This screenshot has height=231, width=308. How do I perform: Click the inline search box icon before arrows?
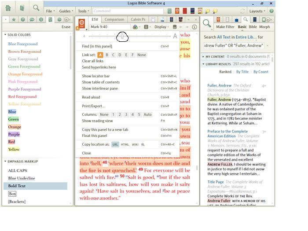[x=175, y=27]
